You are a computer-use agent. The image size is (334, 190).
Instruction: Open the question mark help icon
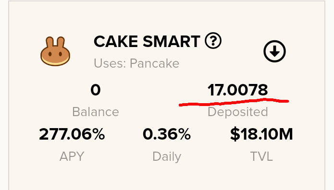(213, 40)
